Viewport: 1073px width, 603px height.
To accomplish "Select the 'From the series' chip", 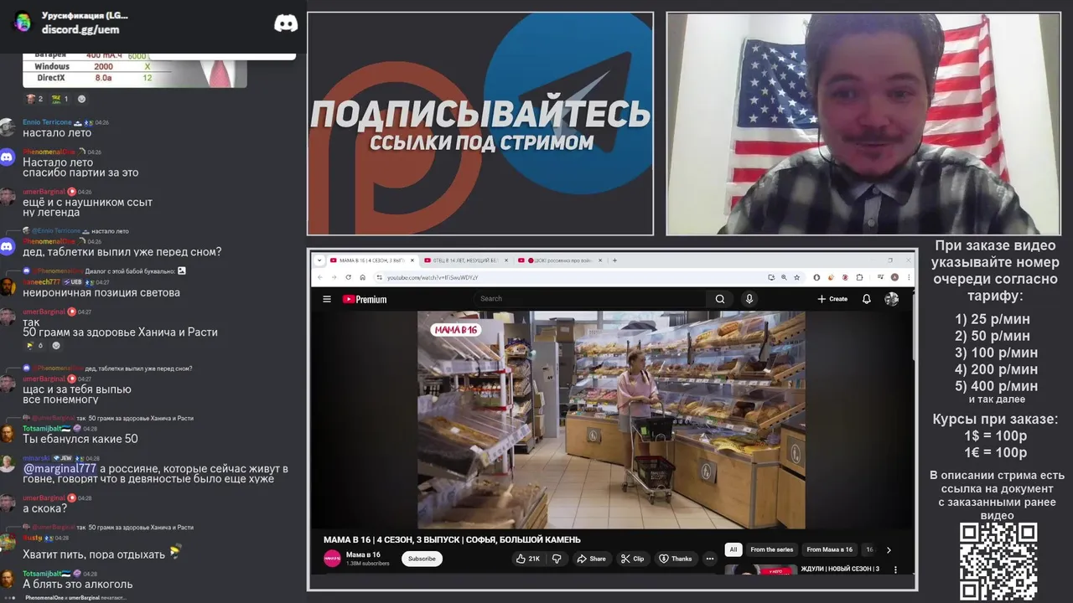I will (771, 549).
